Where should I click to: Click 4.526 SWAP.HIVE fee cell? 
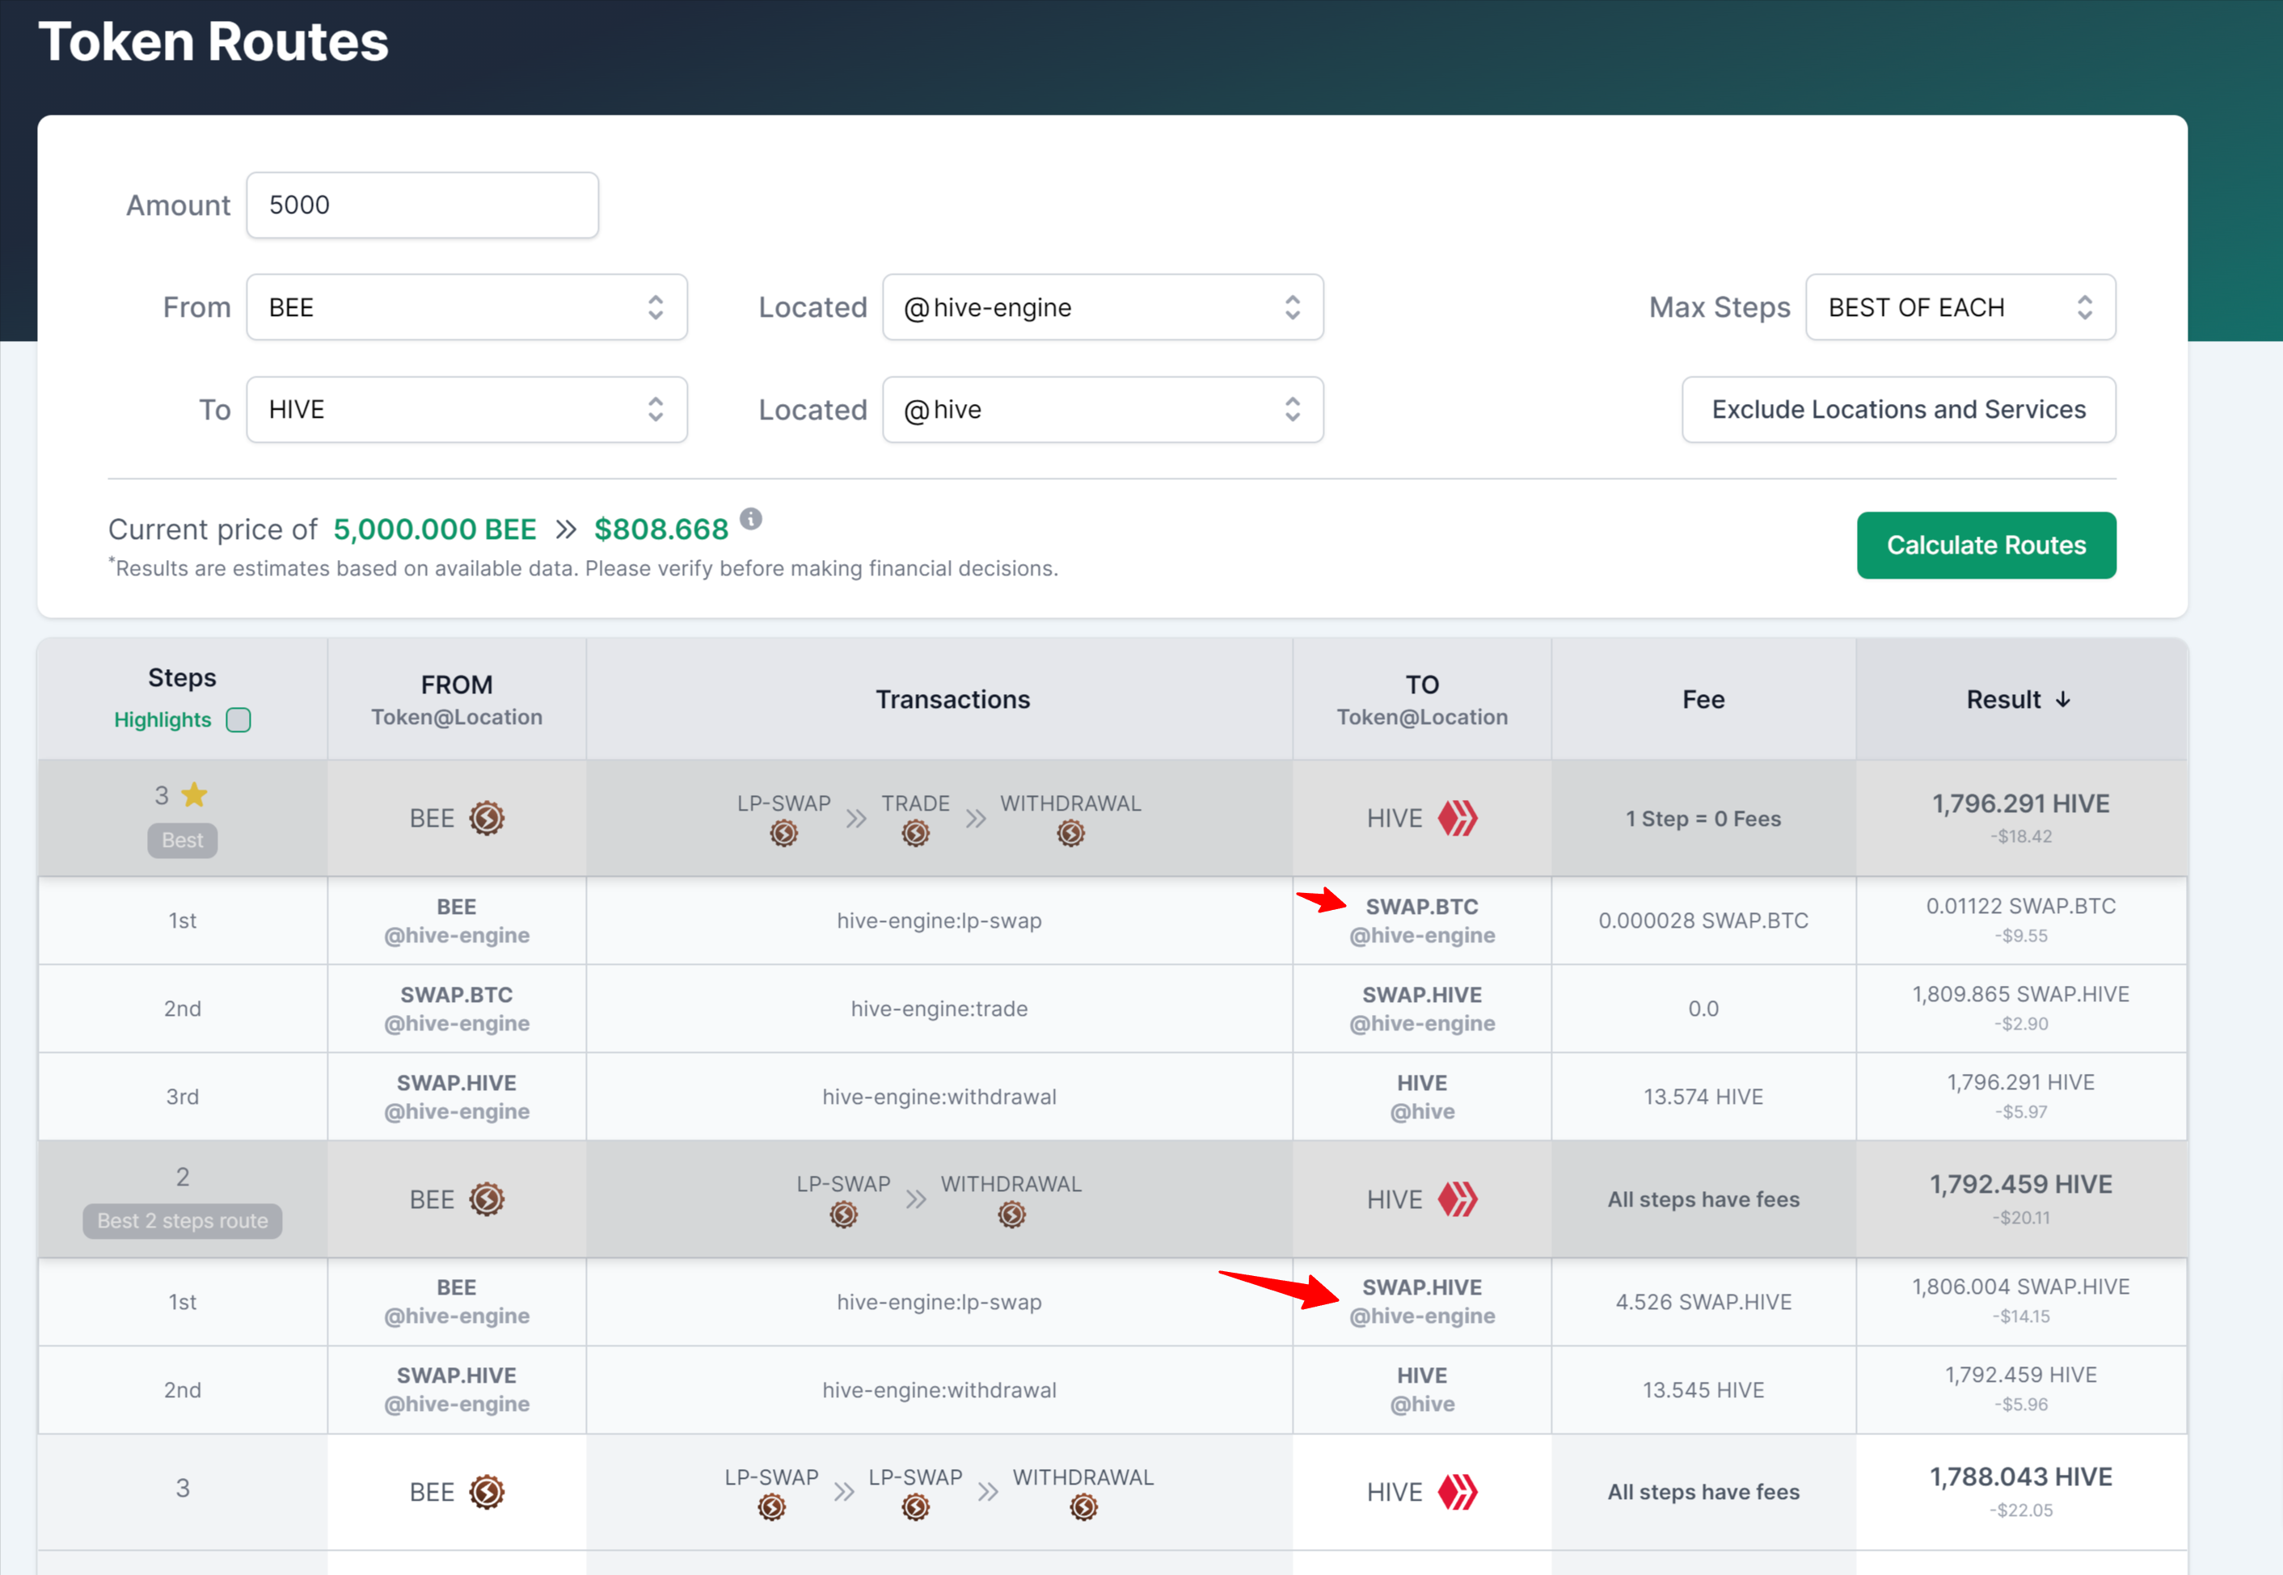tap(1703, 1302)
